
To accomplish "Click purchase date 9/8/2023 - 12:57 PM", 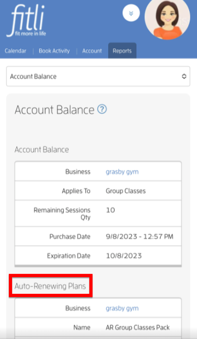I will pyautogui.click(x=140, y=237).
